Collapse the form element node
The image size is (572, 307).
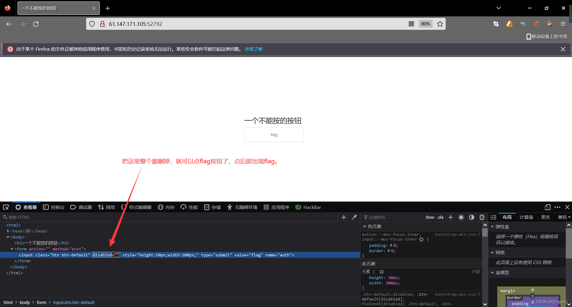pyautogui.click(x=12, y=249)
